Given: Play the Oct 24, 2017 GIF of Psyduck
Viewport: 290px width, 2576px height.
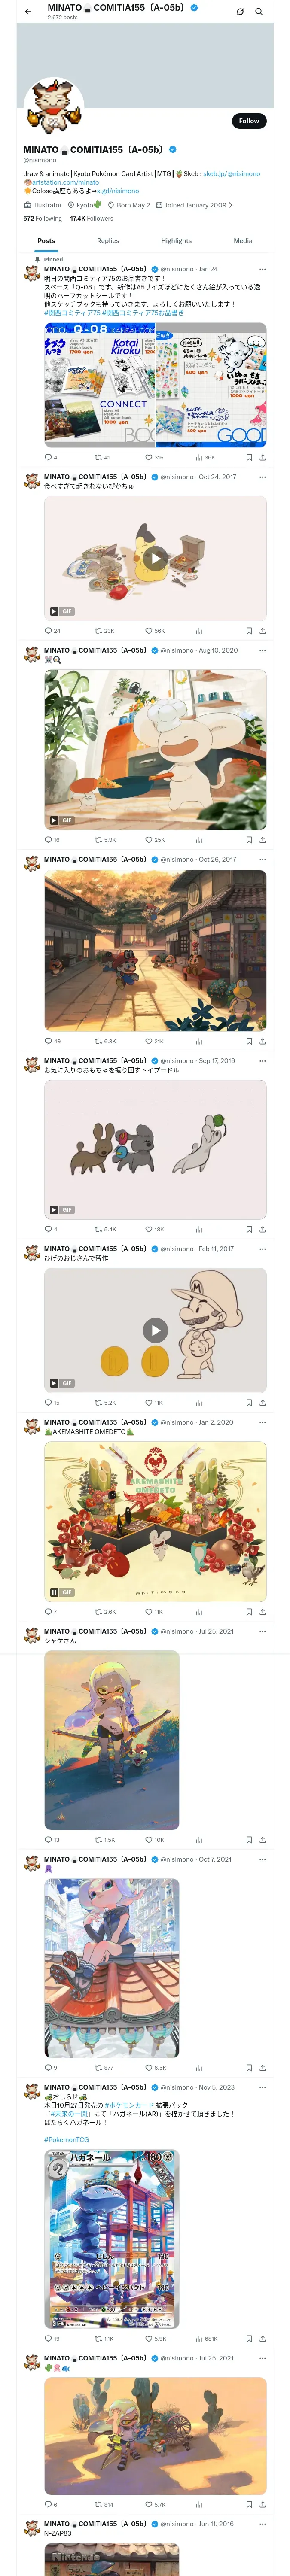Looking at the screenshot, I should (x=155, y=558).
